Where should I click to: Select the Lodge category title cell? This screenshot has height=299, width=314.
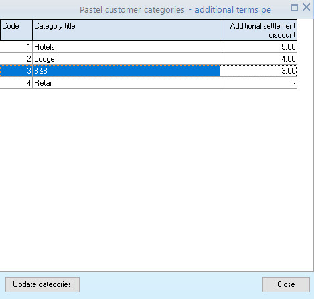pos(126,59)
